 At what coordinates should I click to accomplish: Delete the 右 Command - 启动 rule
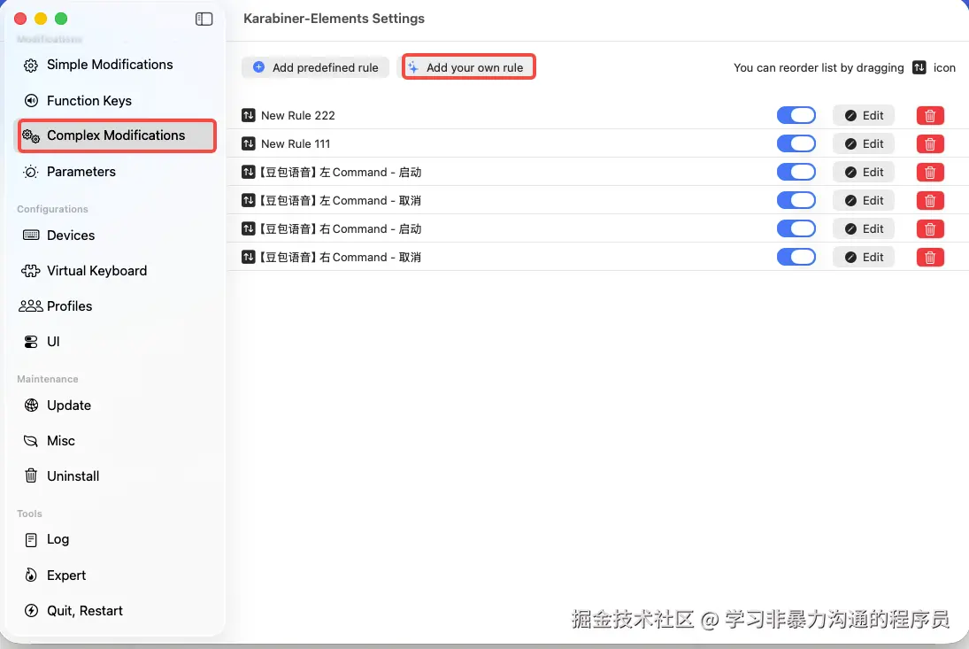click(x=930, y=229)
